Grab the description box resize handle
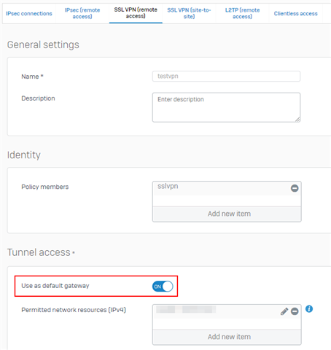 pyautogui.click(x=297, y=120)
